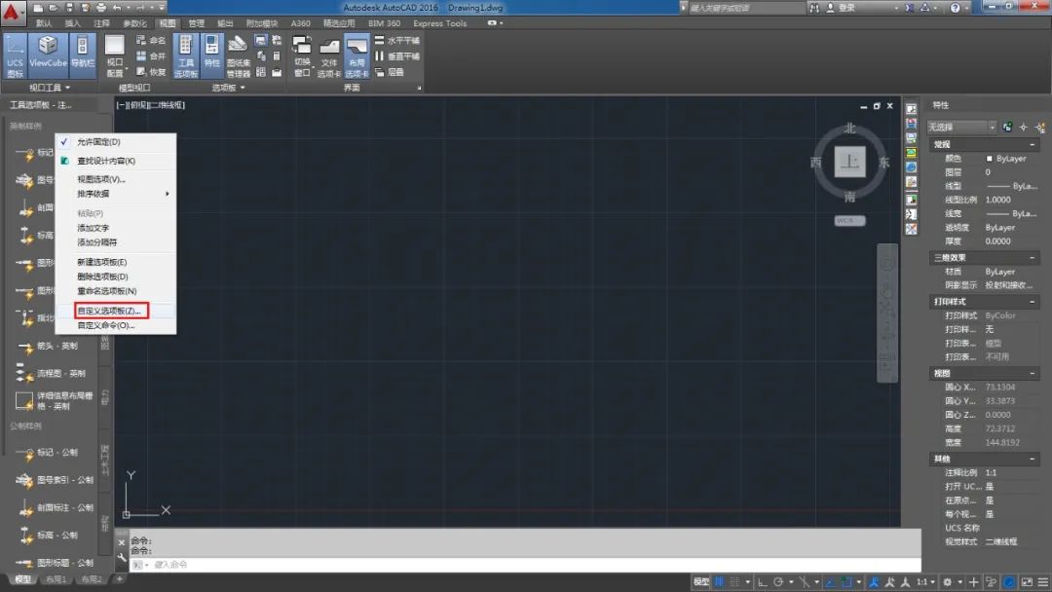The image size is (1052, 592).
Task: Click the 流程图 - 英制 palette tool
Action: point(60,373)
